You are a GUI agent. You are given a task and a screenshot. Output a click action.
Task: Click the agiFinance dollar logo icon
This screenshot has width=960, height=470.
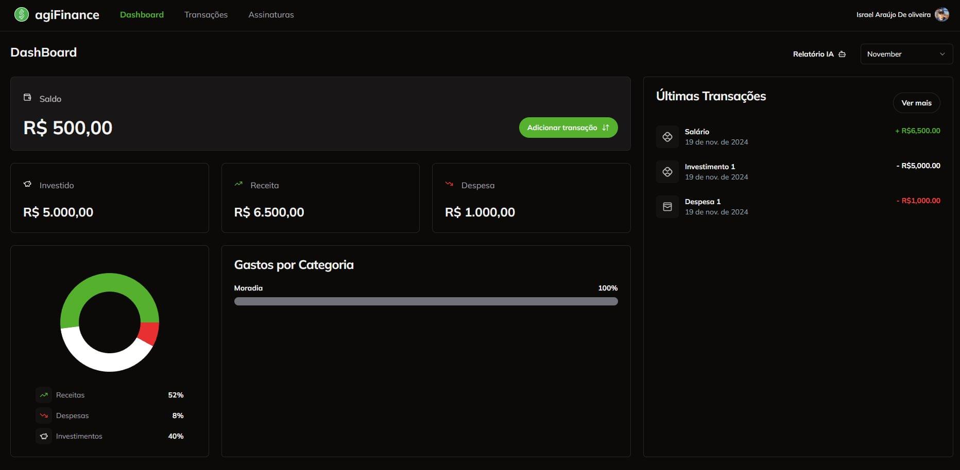pos(21,14)
